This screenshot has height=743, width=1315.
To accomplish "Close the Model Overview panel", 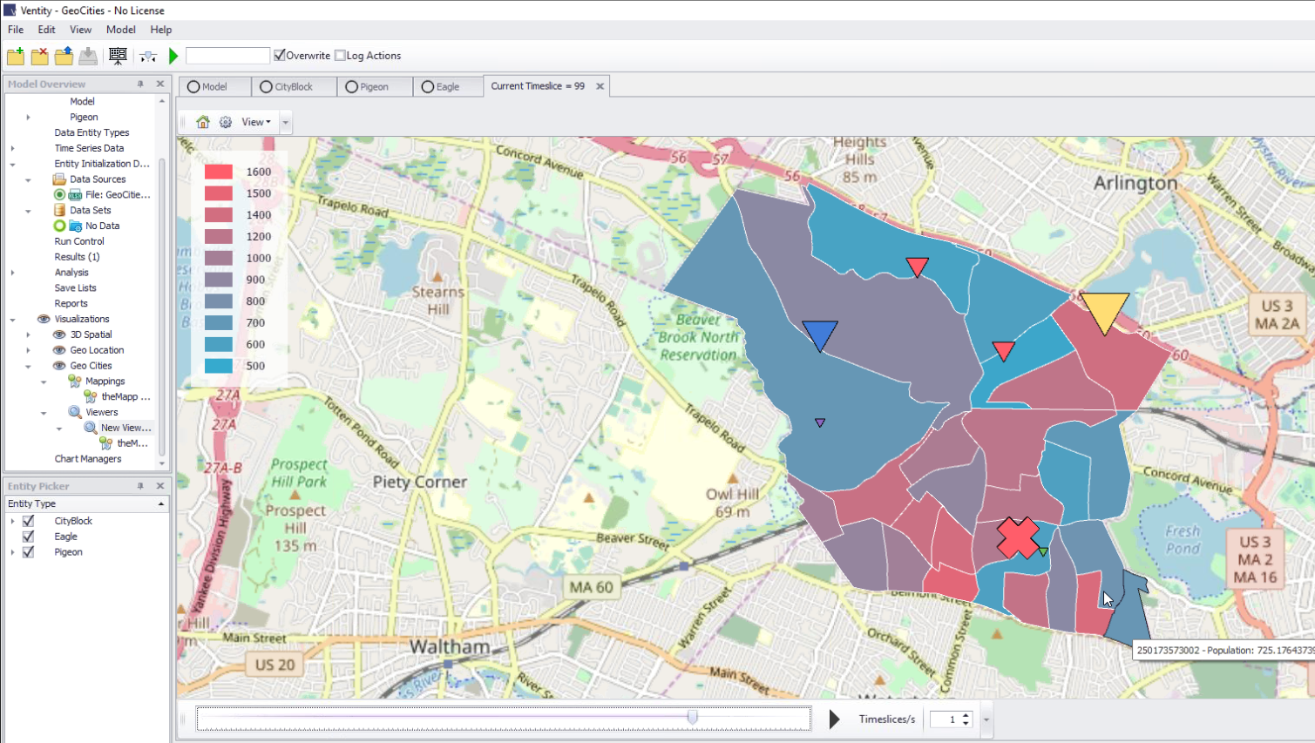I will tap(160, 84).
